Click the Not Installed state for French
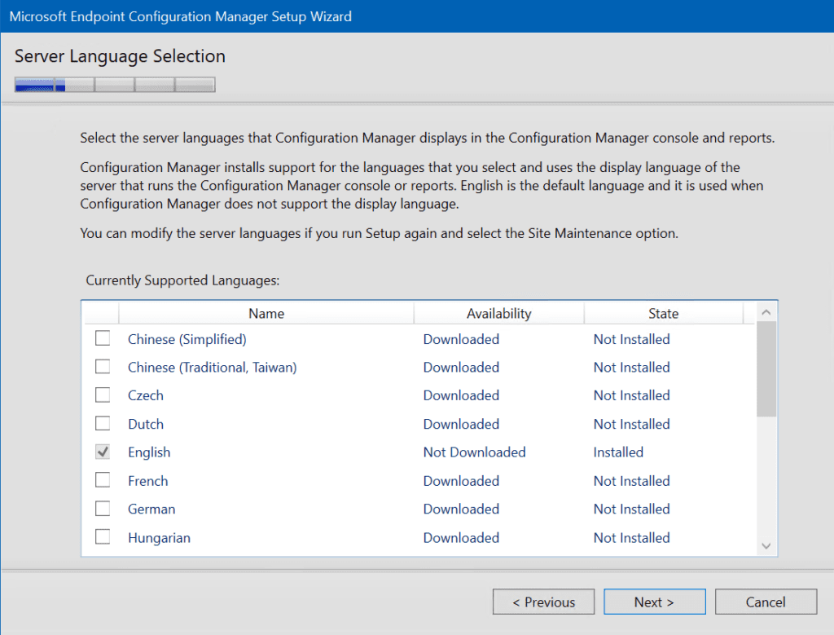The width and height of the screenshot is (834, 635). point(632,481)
